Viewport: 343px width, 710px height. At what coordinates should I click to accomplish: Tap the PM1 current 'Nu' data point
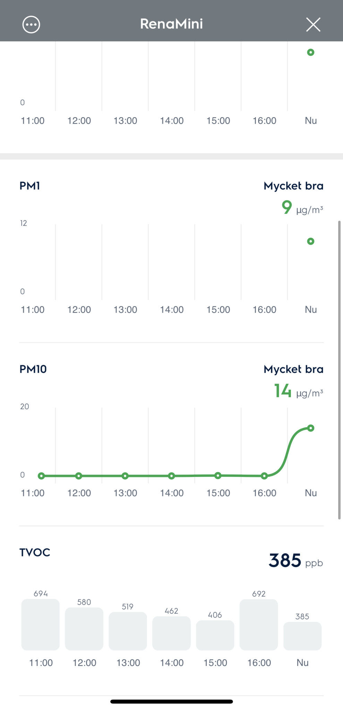pyautogui.click(x=311, y=241)
